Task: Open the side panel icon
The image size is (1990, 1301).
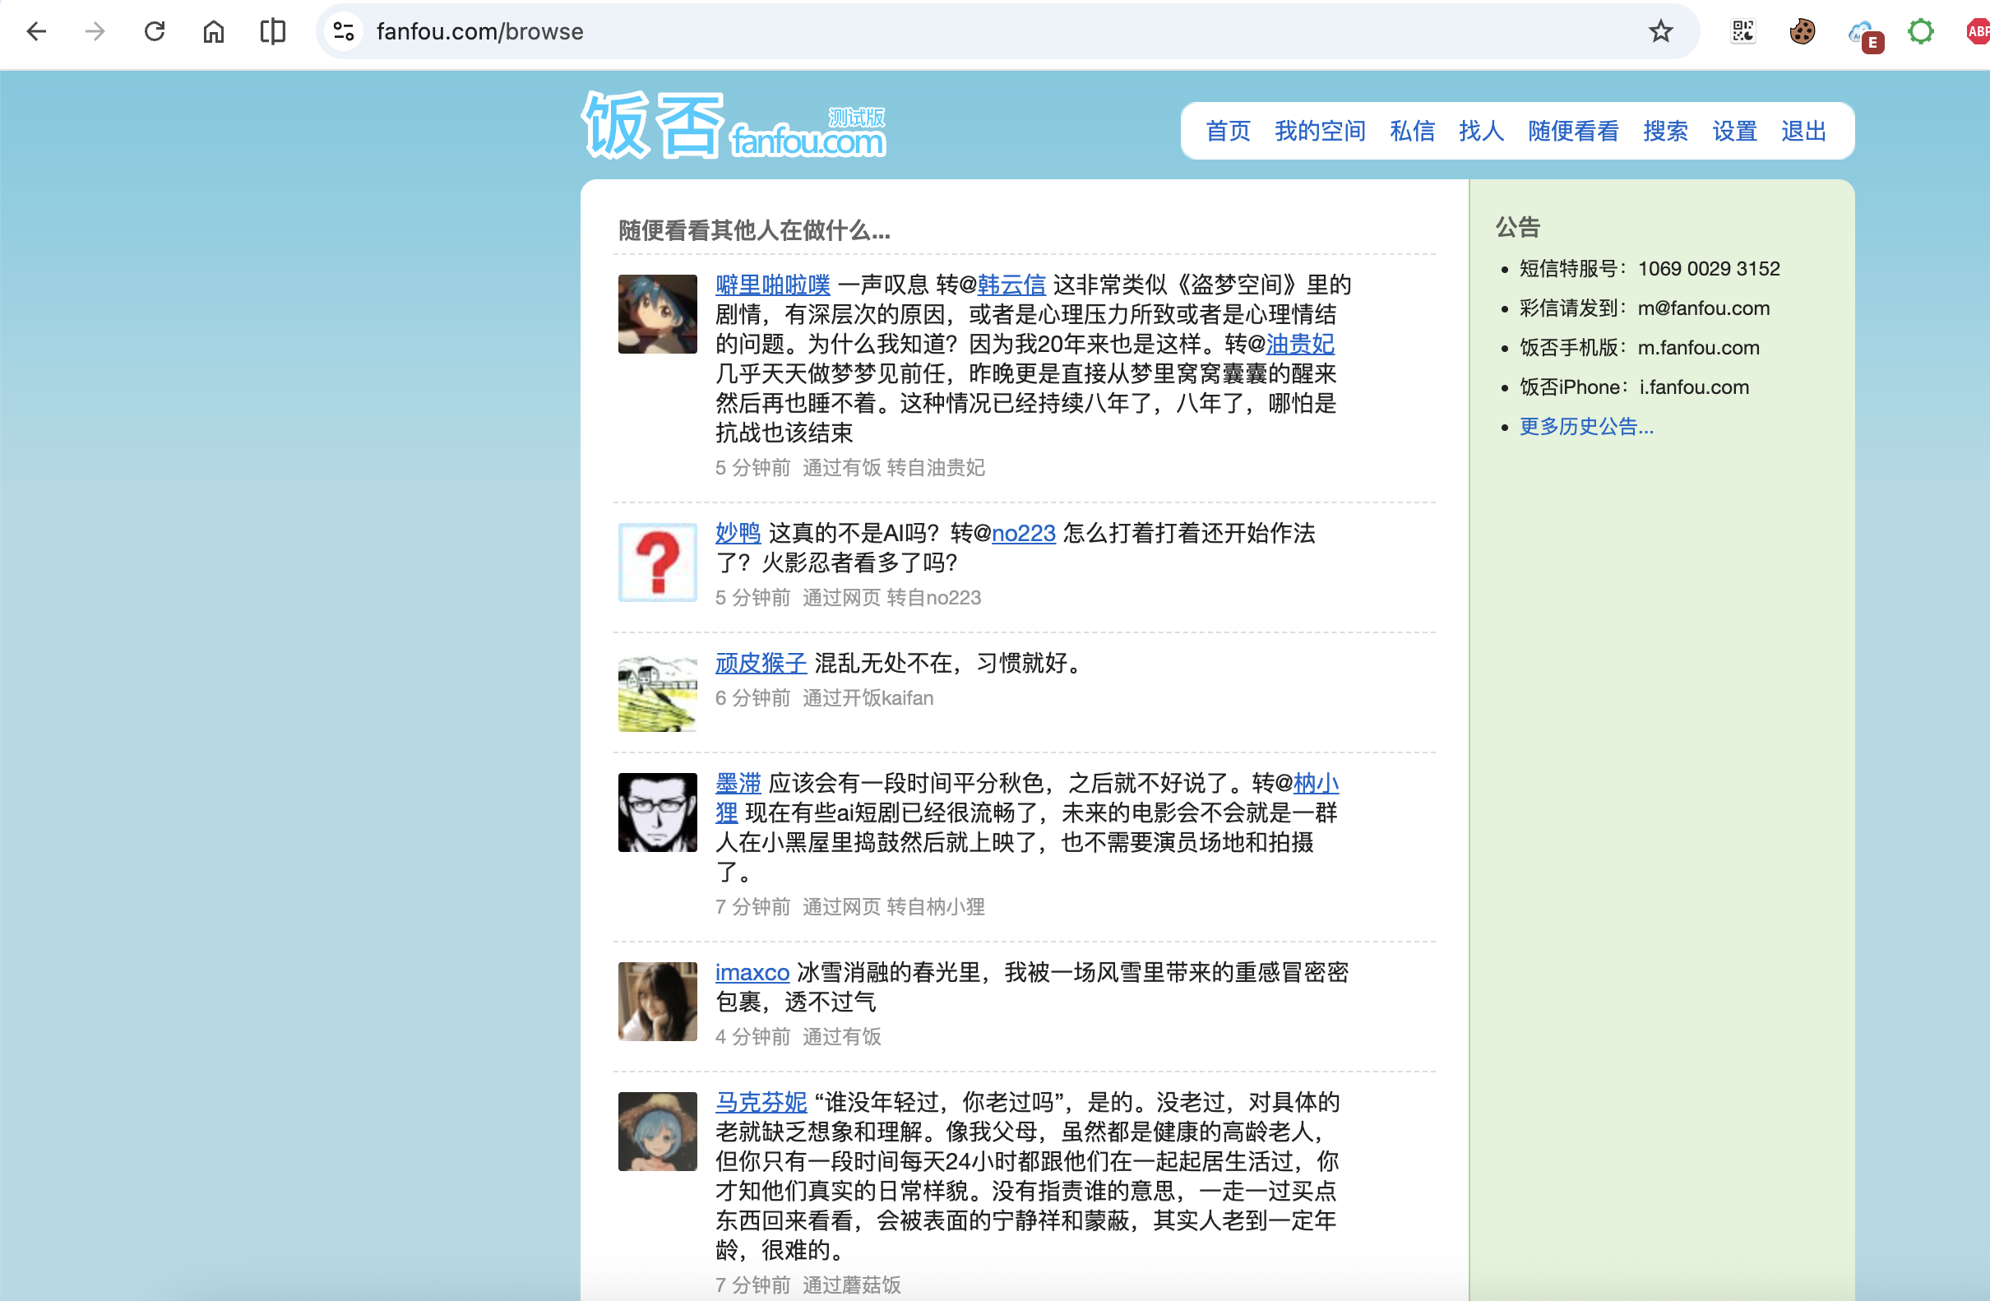Action: pos(272,32)
